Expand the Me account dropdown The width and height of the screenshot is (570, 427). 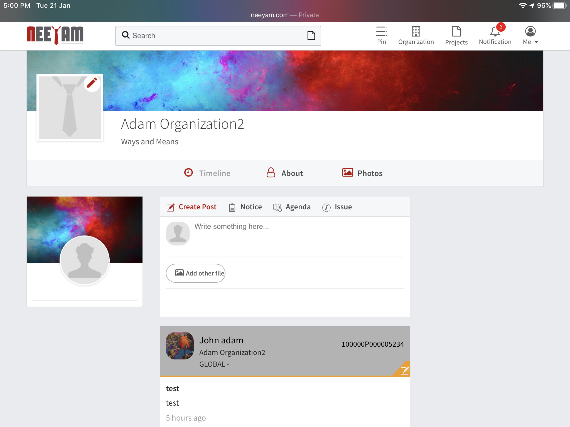(530, 35)
